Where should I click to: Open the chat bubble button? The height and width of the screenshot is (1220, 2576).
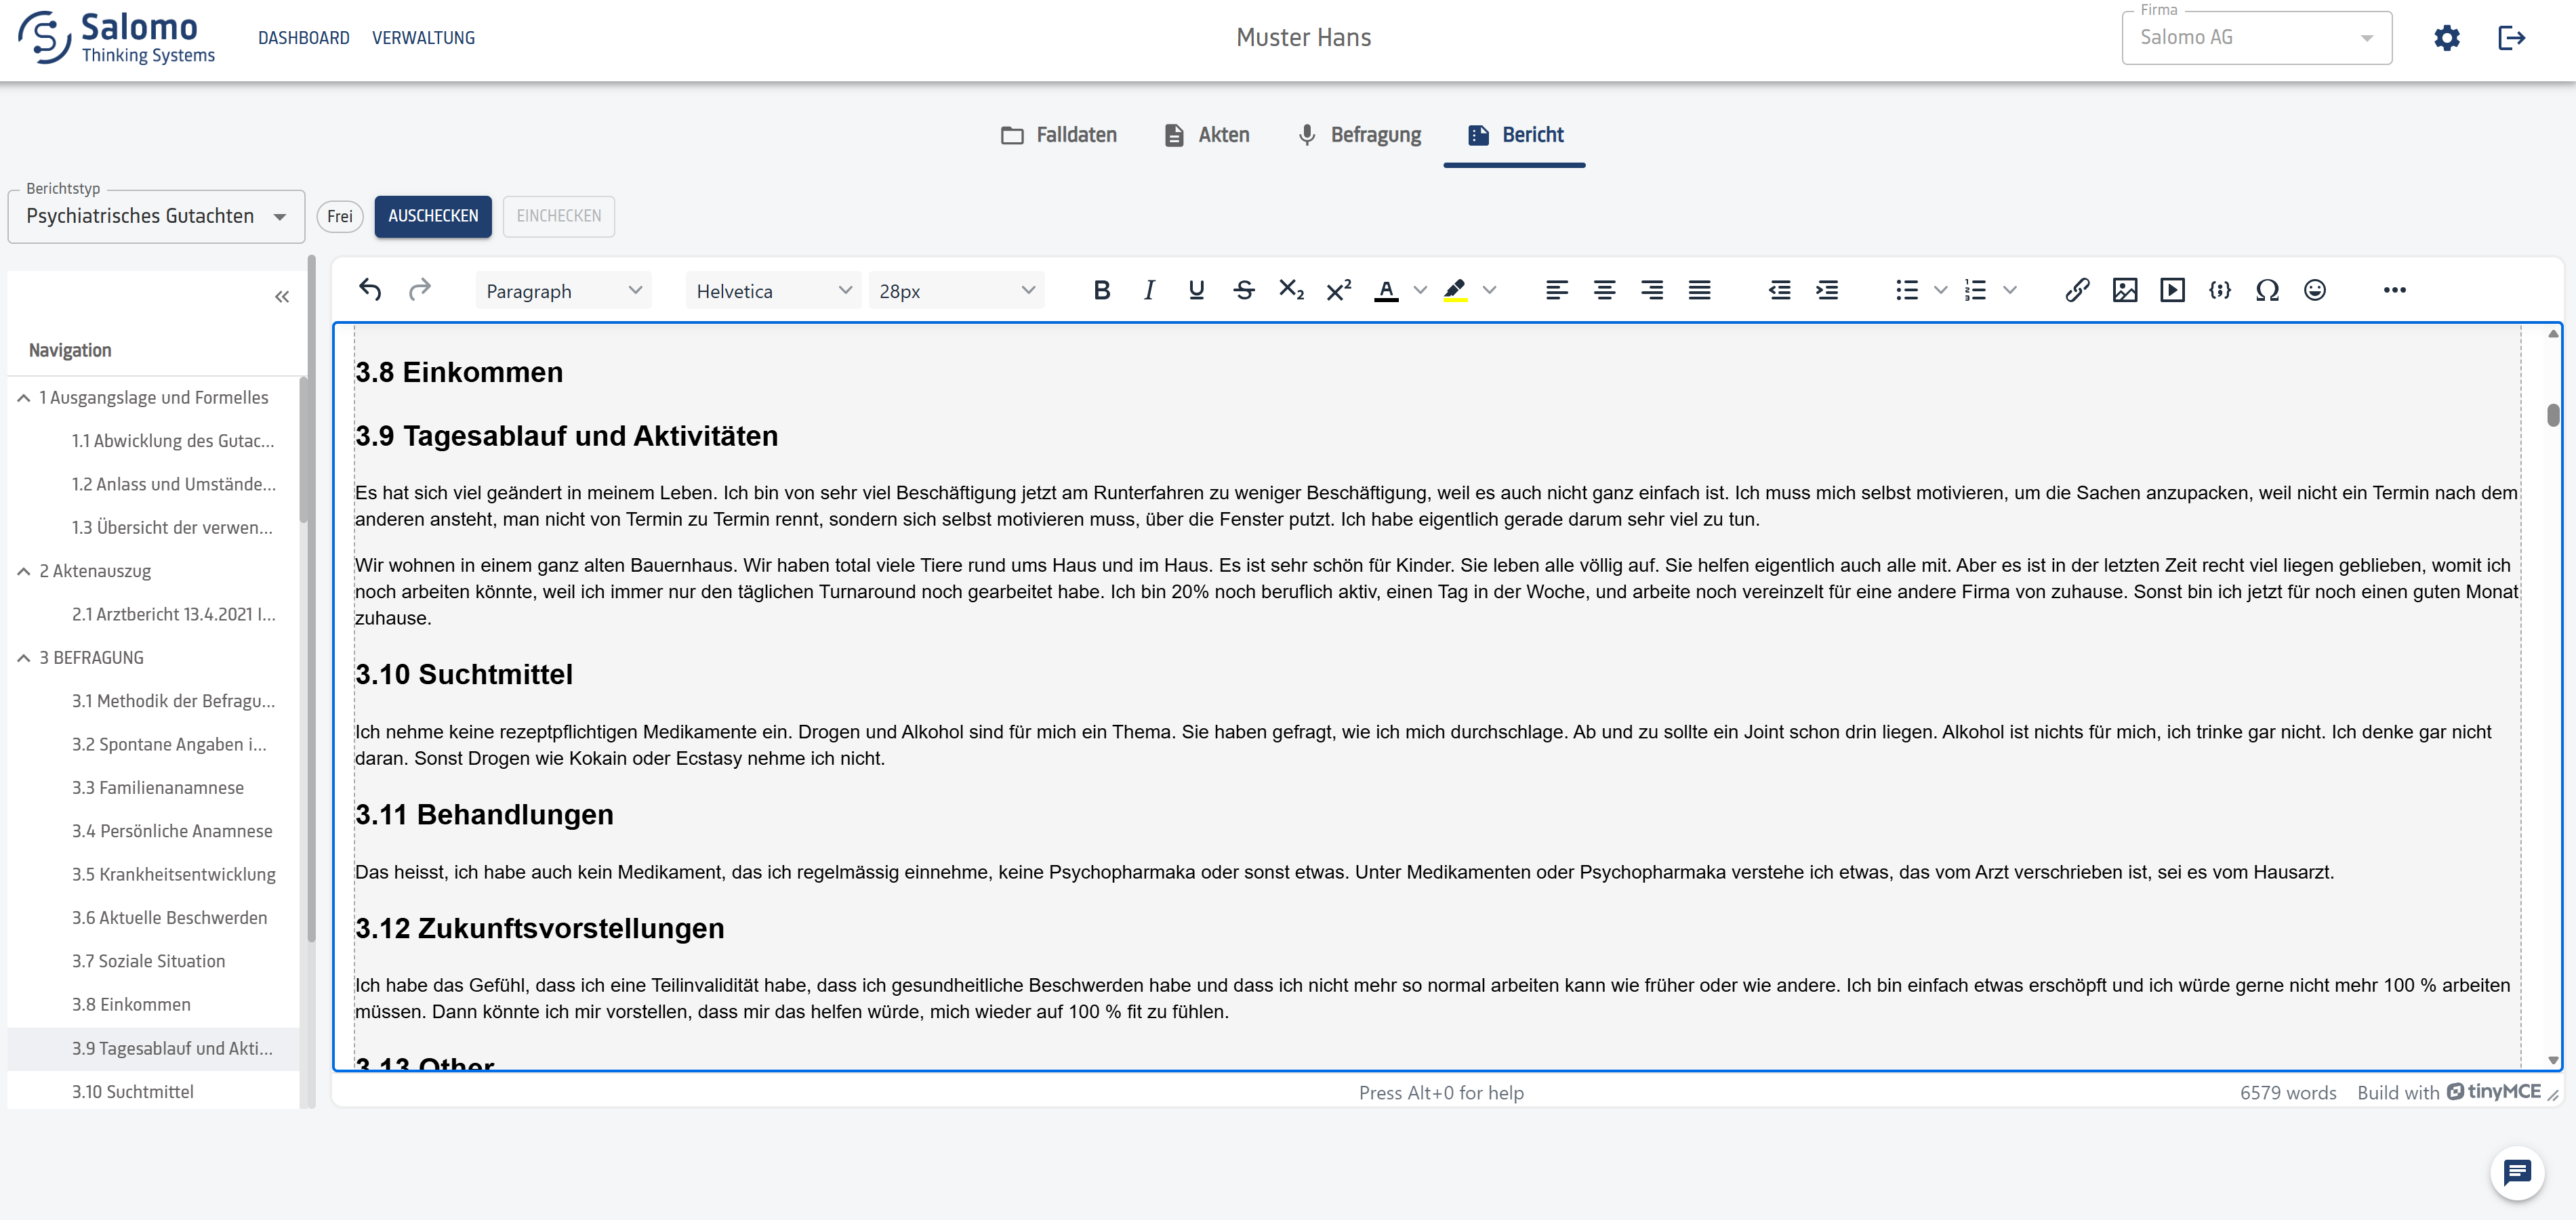tap(2516, 1172)
